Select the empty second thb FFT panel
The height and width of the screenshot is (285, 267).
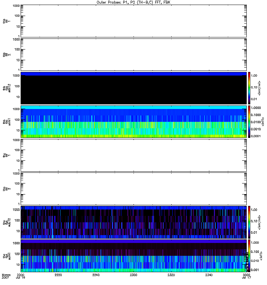133,54
